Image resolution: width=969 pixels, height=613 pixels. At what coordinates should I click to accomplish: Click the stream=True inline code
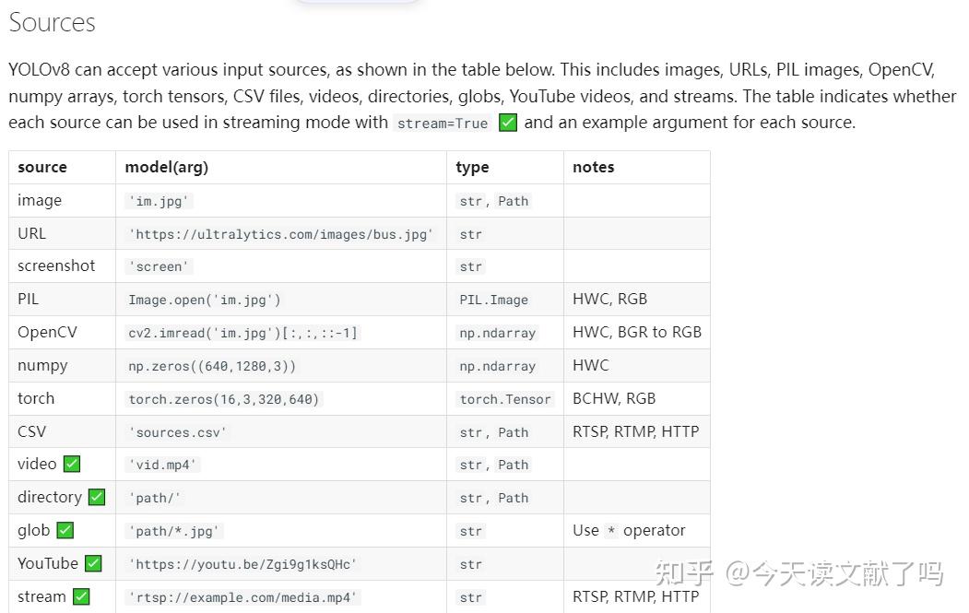click(x=442, y=124)
